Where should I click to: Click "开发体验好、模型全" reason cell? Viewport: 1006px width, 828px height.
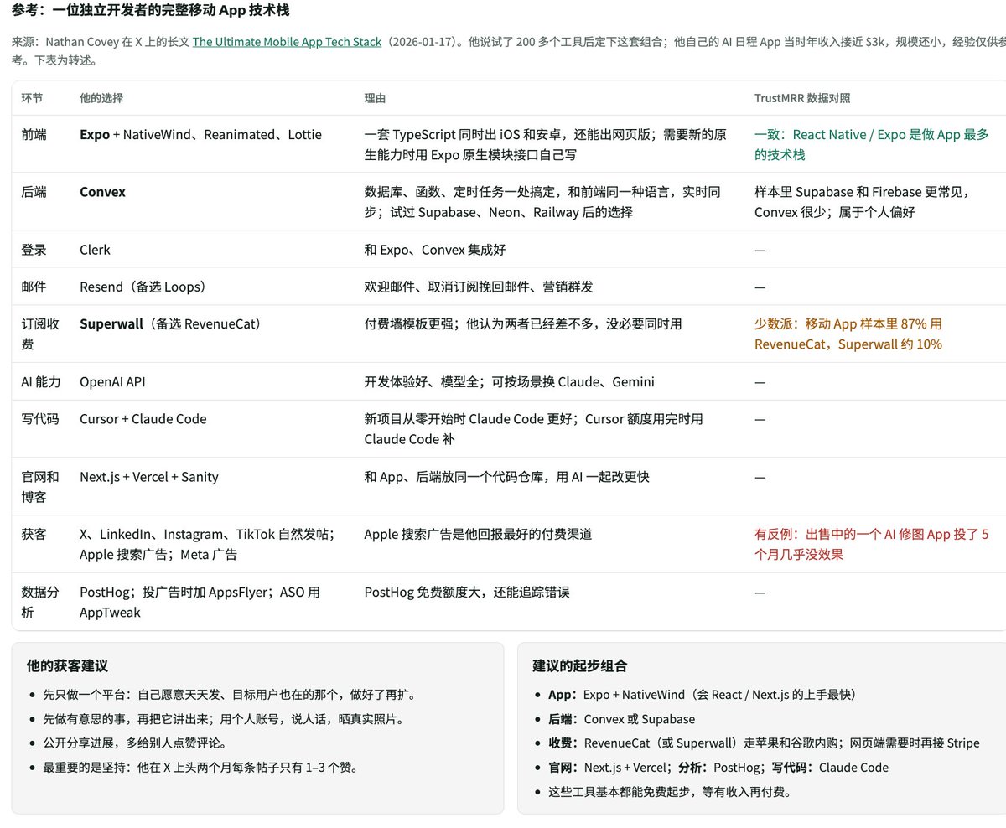(x=509, y=382)
